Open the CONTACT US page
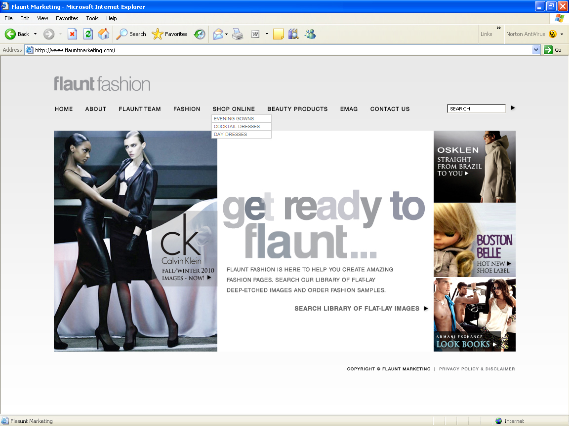This screenshot has width=569, height=426. 390,109
